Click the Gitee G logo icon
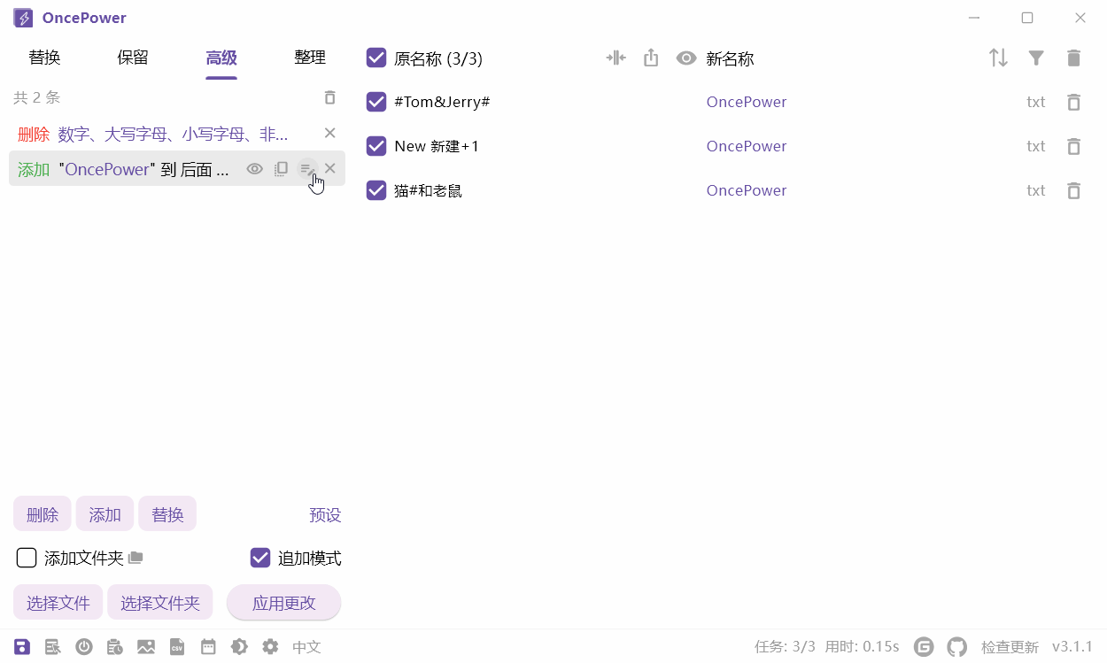 point(924,647)
